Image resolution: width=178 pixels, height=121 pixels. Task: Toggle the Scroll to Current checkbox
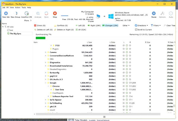(x=136, y=30)
